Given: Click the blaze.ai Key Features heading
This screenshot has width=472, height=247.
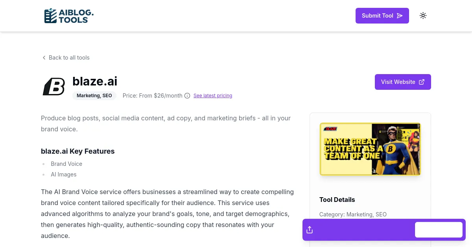Looking at the screenshot, I should [x=78, y=151].
